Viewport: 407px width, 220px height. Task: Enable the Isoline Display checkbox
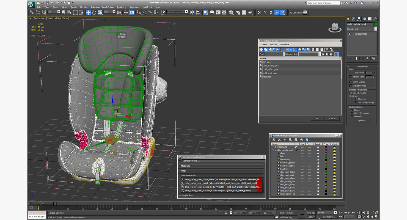351,82
